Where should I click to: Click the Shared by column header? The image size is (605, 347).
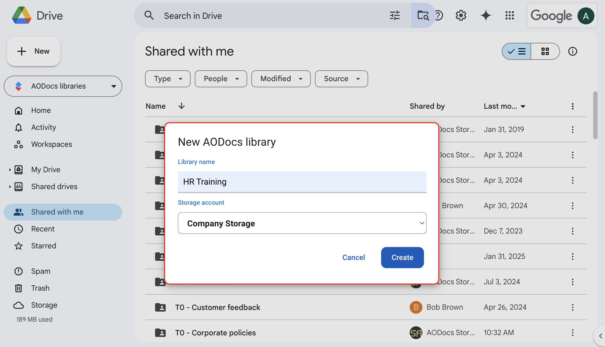tap(427, 106)
